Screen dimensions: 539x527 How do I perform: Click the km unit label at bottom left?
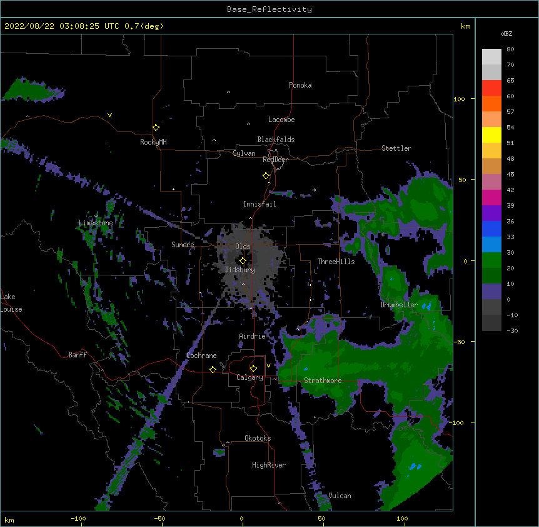pyautogui.click(x=9, y=519)
